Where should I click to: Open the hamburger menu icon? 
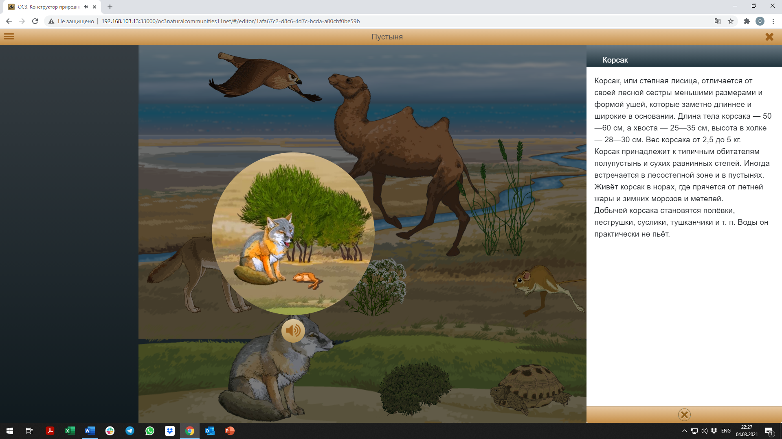(9, 37)
